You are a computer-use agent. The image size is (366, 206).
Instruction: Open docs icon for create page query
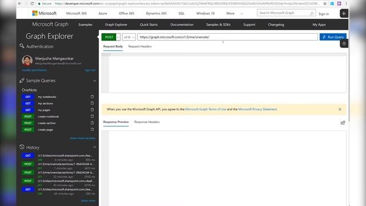click(92, 129)
